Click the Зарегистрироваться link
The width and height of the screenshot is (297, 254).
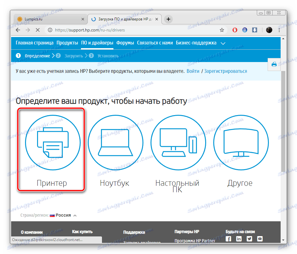point(225,71)
